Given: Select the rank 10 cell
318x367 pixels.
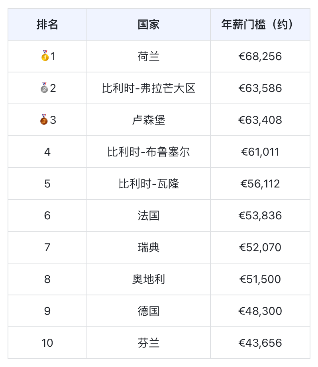Looking at the screenshot, I should (x=47, y=343).
